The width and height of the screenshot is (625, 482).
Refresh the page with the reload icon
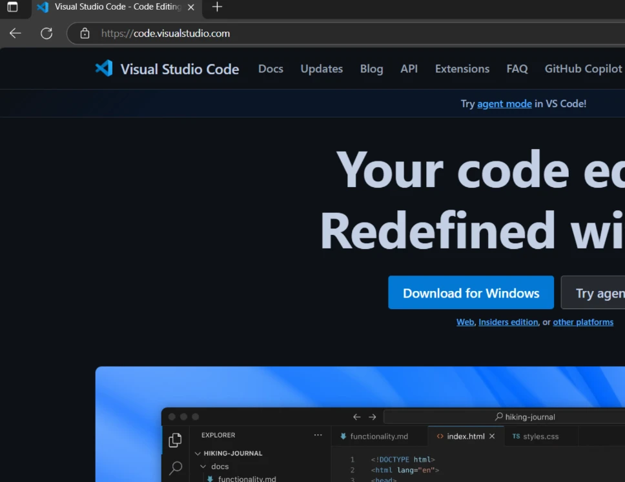coord(46,34)
